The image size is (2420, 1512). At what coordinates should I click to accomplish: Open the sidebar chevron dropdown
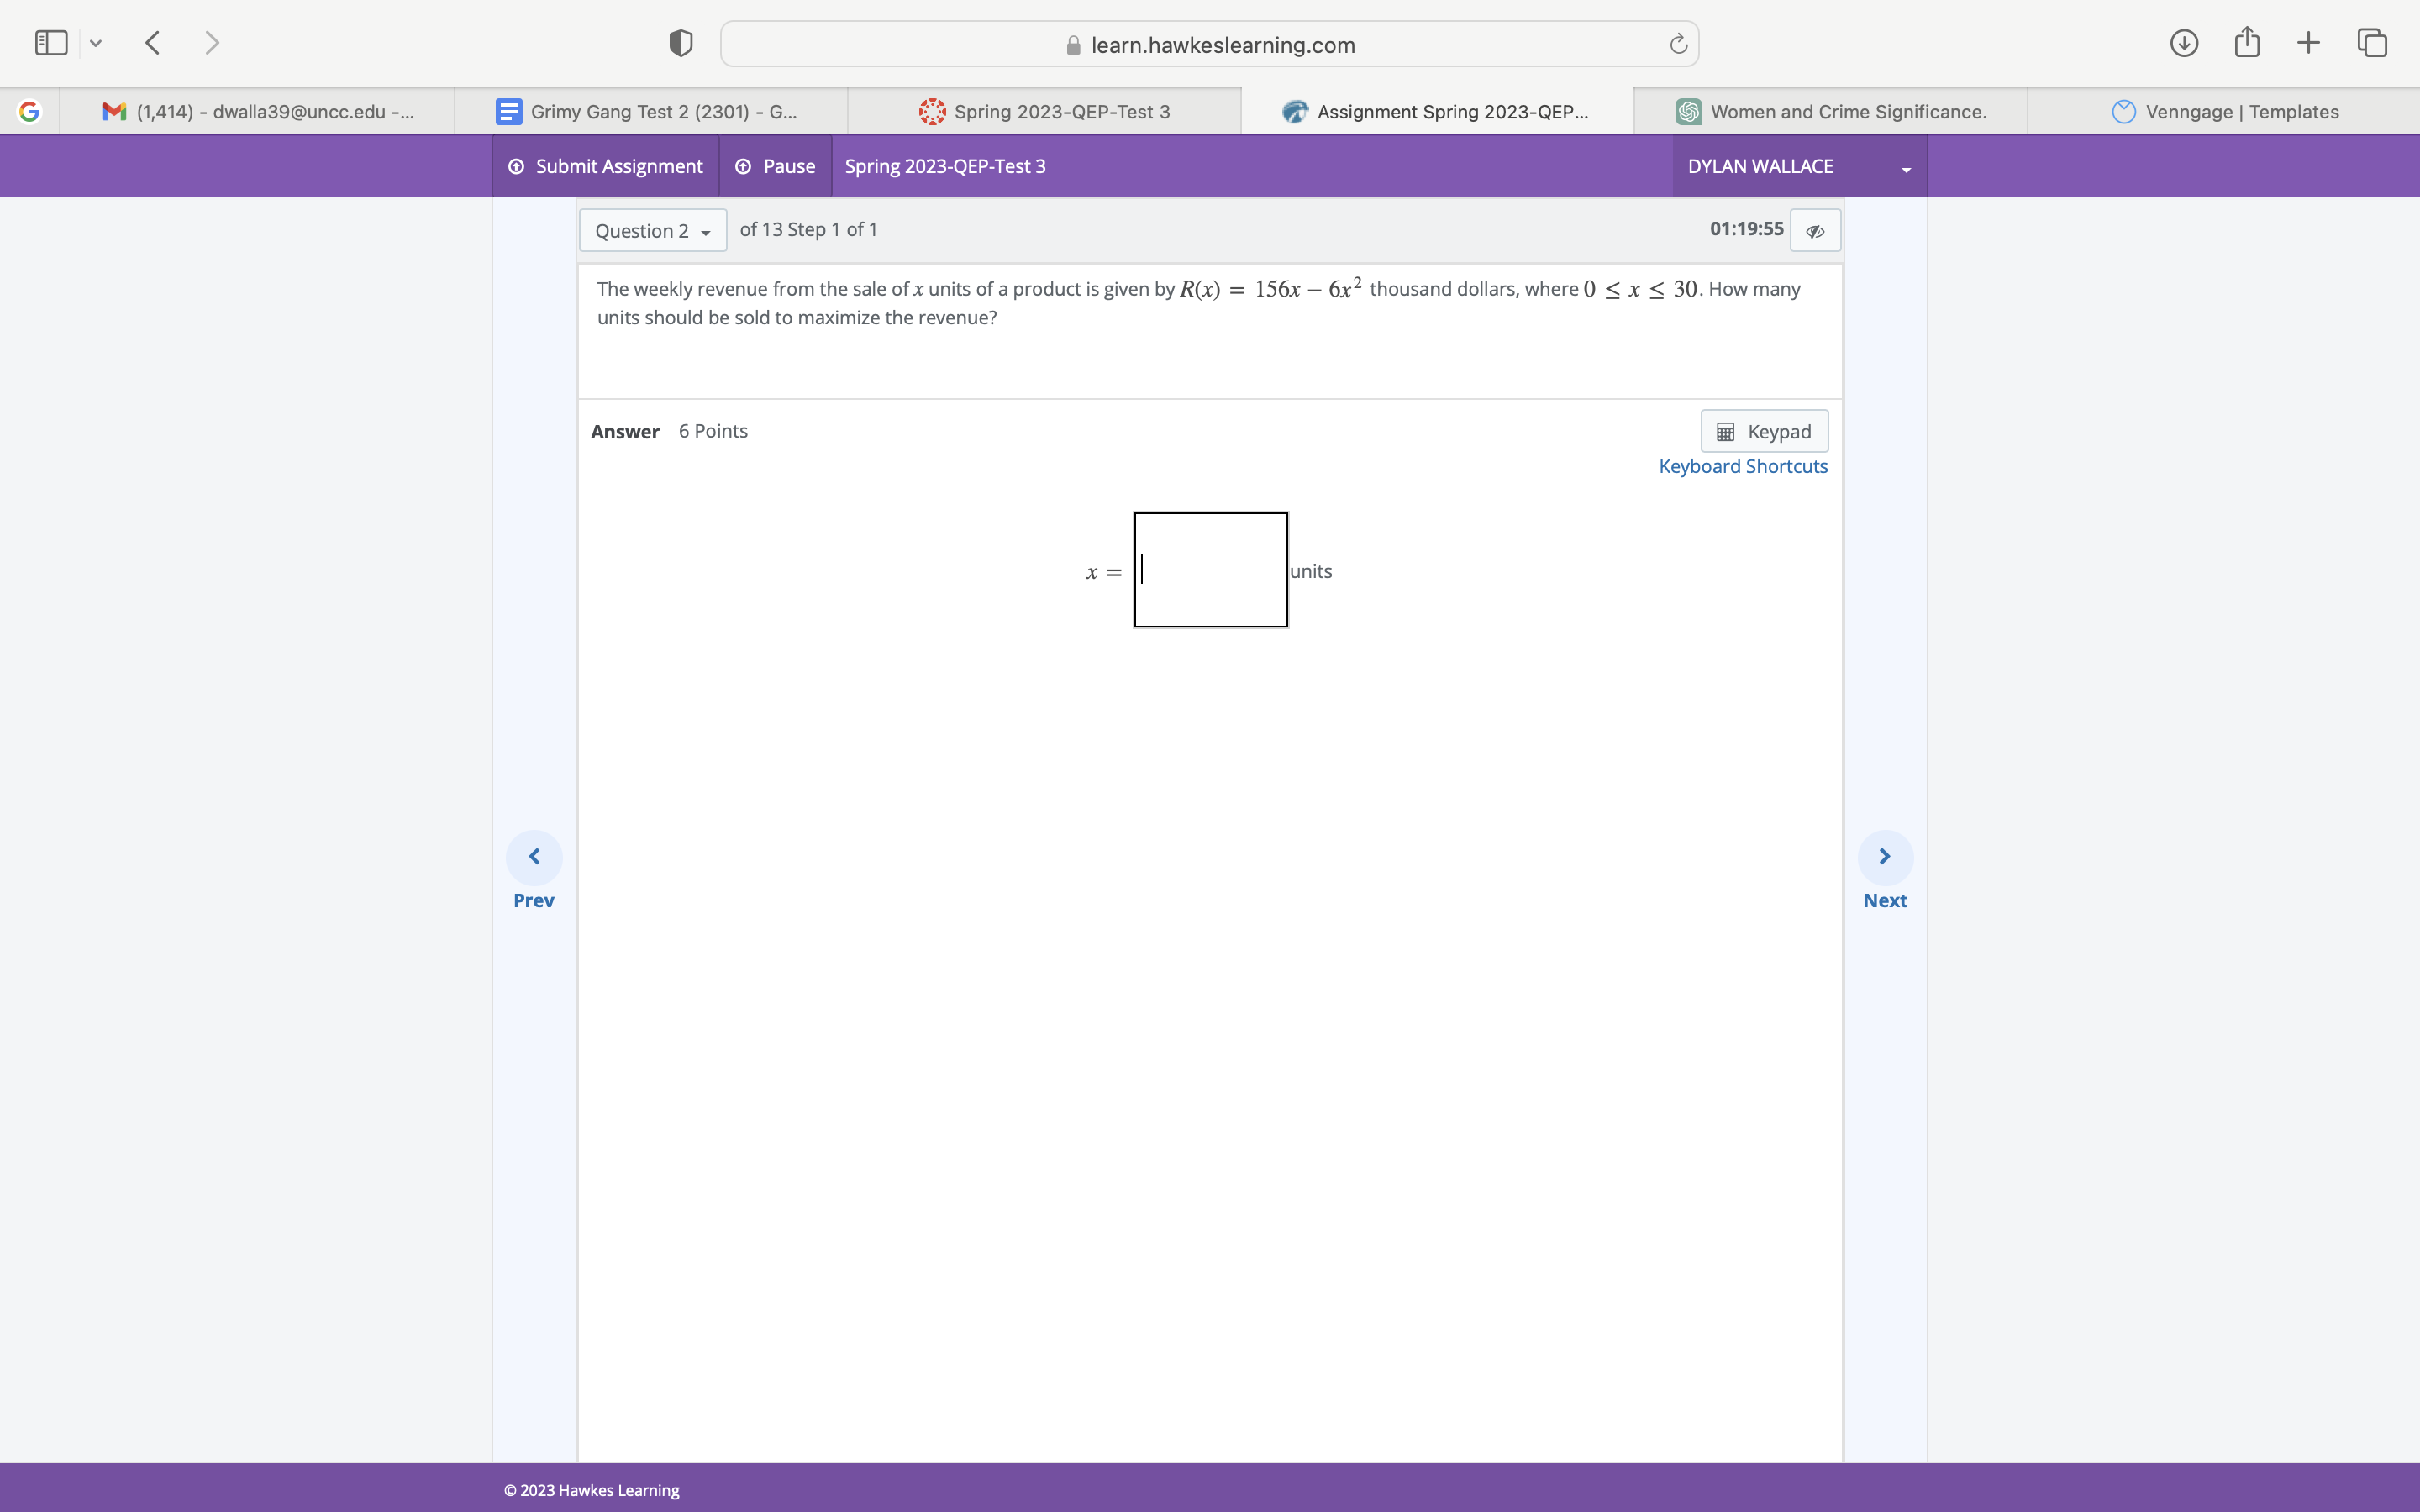coord(96,42)
